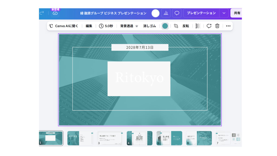This screenshot has width=277, height=156.
Task: Ask Canva AI via Canva AIに聞く
Action: click(x=63, y=26)
